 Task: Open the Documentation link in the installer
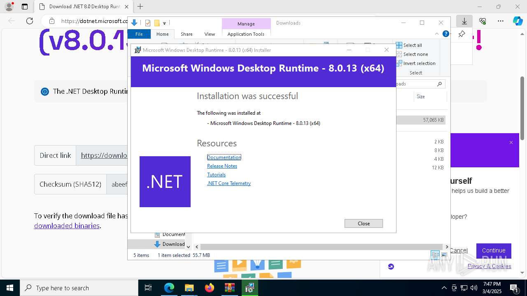pyautogui.click(x=224, y=157)
